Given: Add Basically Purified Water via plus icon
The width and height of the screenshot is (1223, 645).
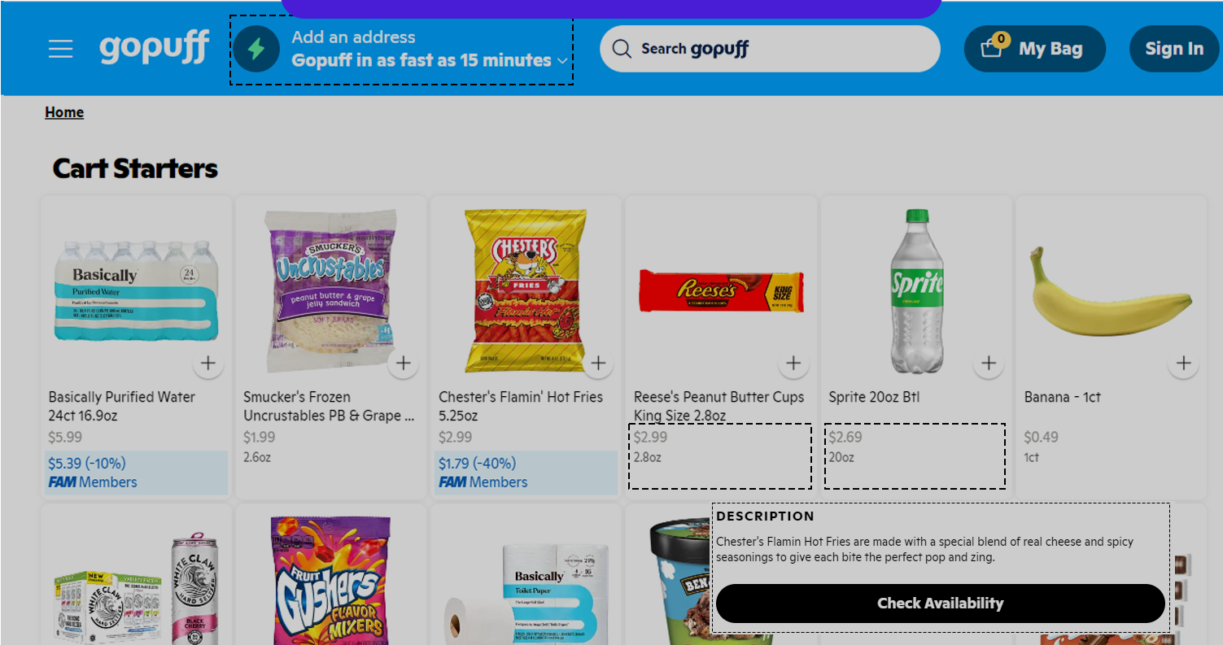Looking at the screenshot, I should pos(208,364).
